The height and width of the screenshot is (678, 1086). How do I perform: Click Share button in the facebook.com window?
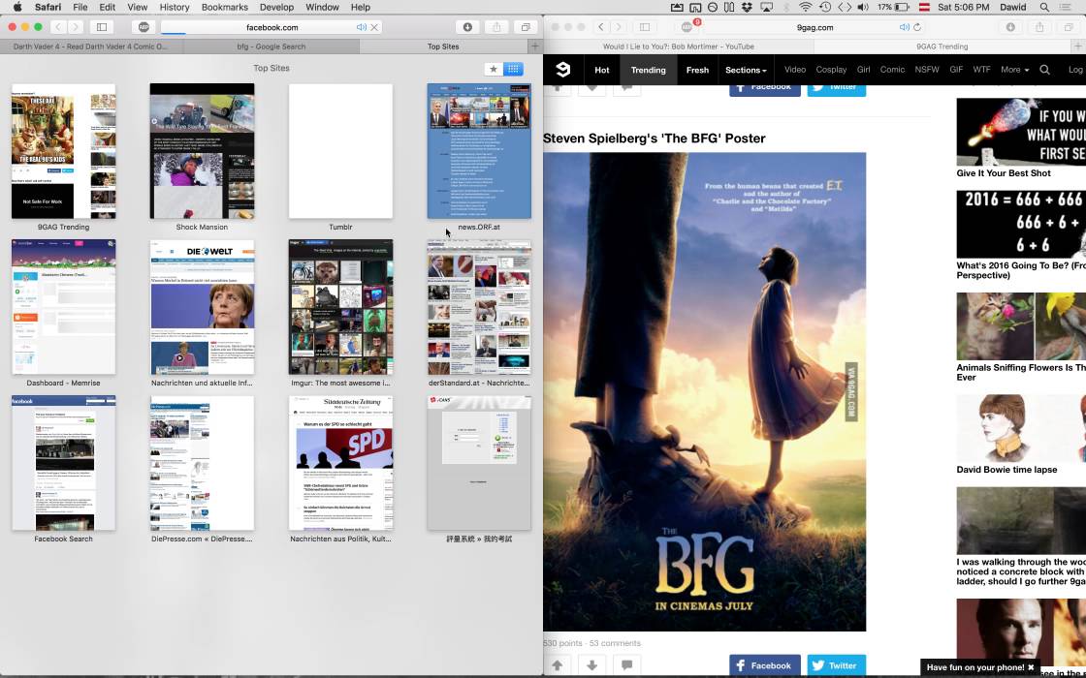495,27
